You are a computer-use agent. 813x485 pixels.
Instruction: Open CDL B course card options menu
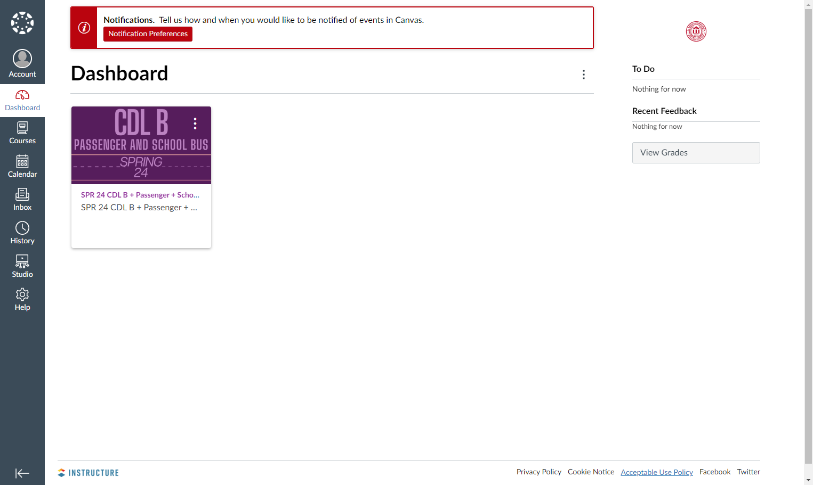pyautogui.click(x=195, y=124)
